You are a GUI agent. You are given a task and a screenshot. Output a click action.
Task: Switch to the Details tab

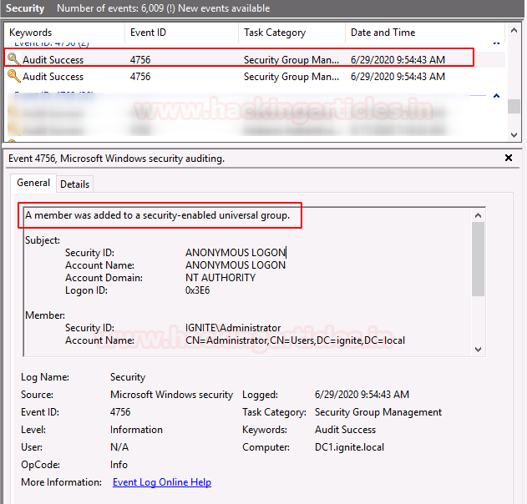coord(74,184)
